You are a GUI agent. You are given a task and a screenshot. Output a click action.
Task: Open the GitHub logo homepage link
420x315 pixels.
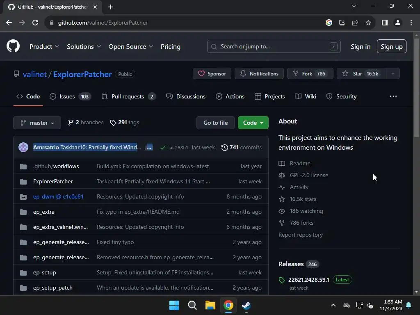pyautogui.click(x=13, y=46)
